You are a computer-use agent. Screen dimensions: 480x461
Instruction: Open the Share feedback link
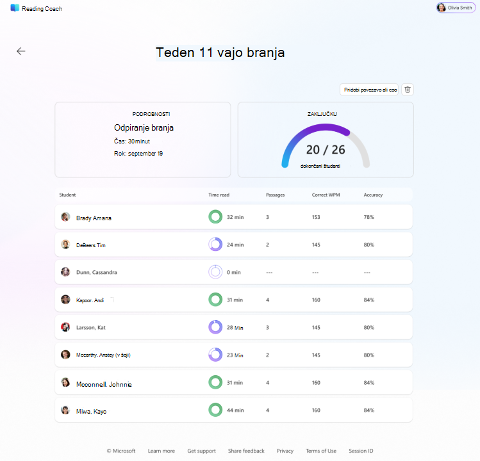[x=246, y=451]
